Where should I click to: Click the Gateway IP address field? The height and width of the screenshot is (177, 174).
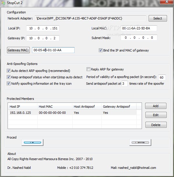pyautogui.click(x=43, y=38)
